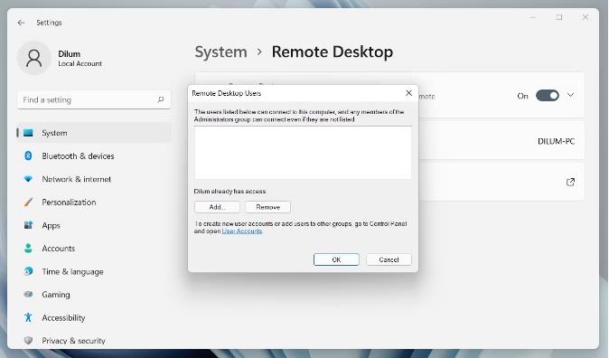
Task: Click the empty users list box
Action: (x=303, y=153)
